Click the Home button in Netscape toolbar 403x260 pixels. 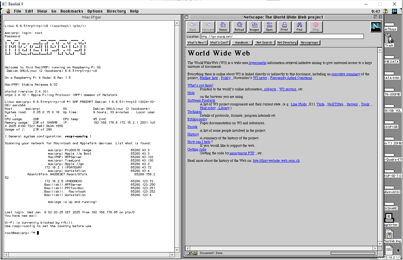(x=223, y=27)
